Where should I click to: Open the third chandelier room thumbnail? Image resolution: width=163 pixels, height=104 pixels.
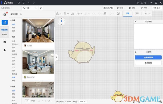point(38,90)
